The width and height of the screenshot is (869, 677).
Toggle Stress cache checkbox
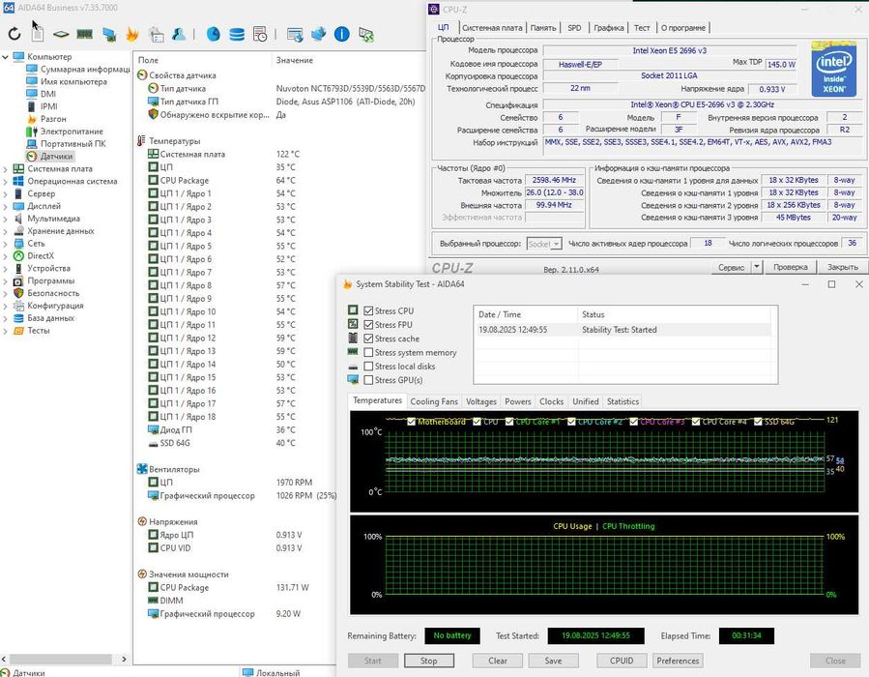tap(368, 338)
